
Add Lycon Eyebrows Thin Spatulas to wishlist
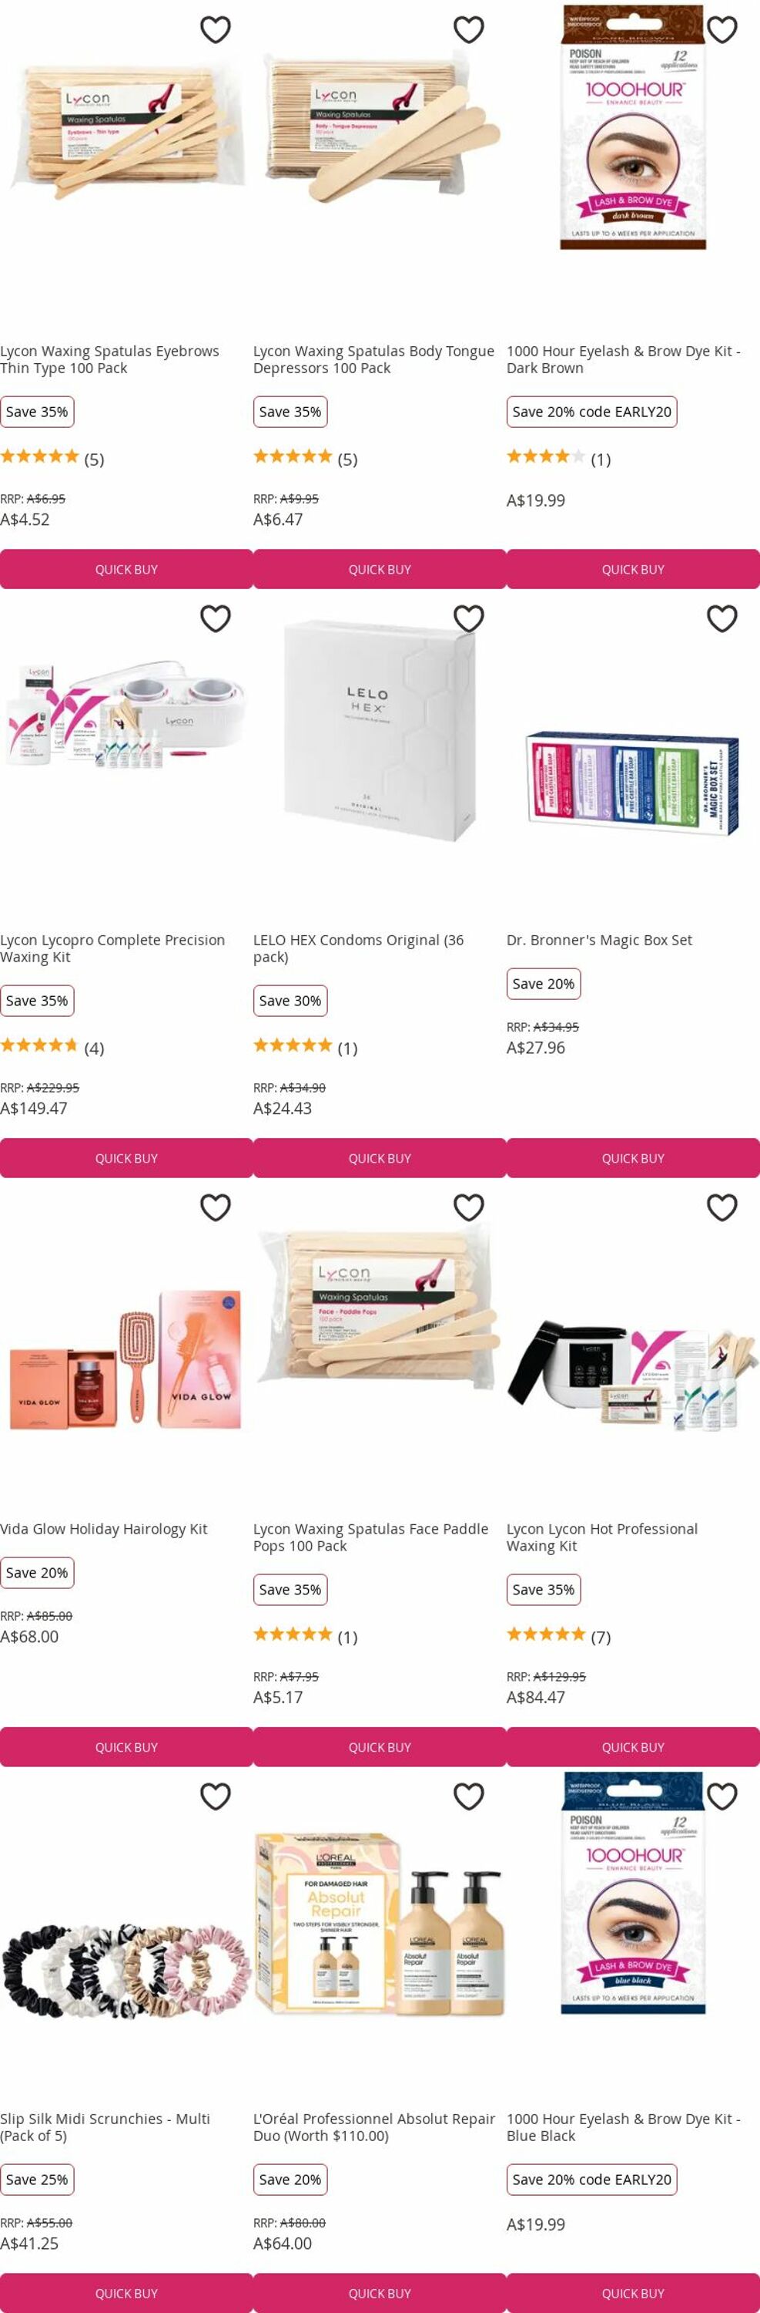click(x=215, y=29)
